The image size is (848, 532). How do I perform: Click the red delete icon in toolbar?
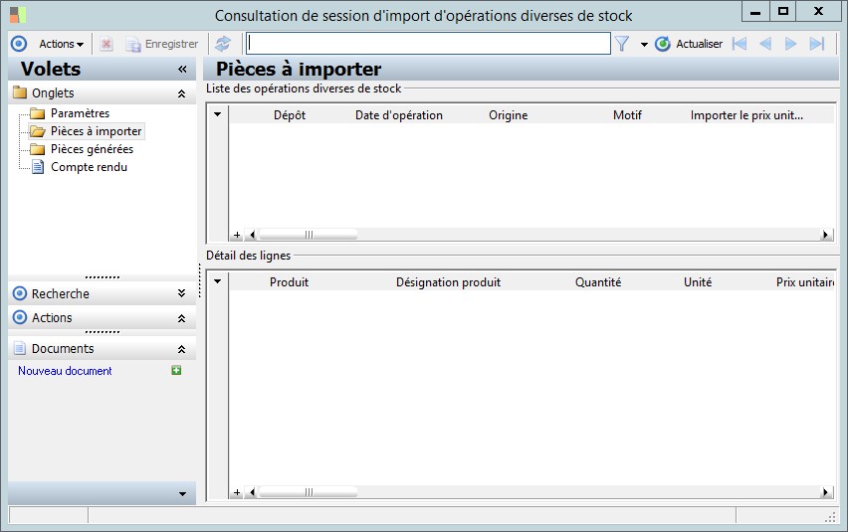tap(106, 44)
